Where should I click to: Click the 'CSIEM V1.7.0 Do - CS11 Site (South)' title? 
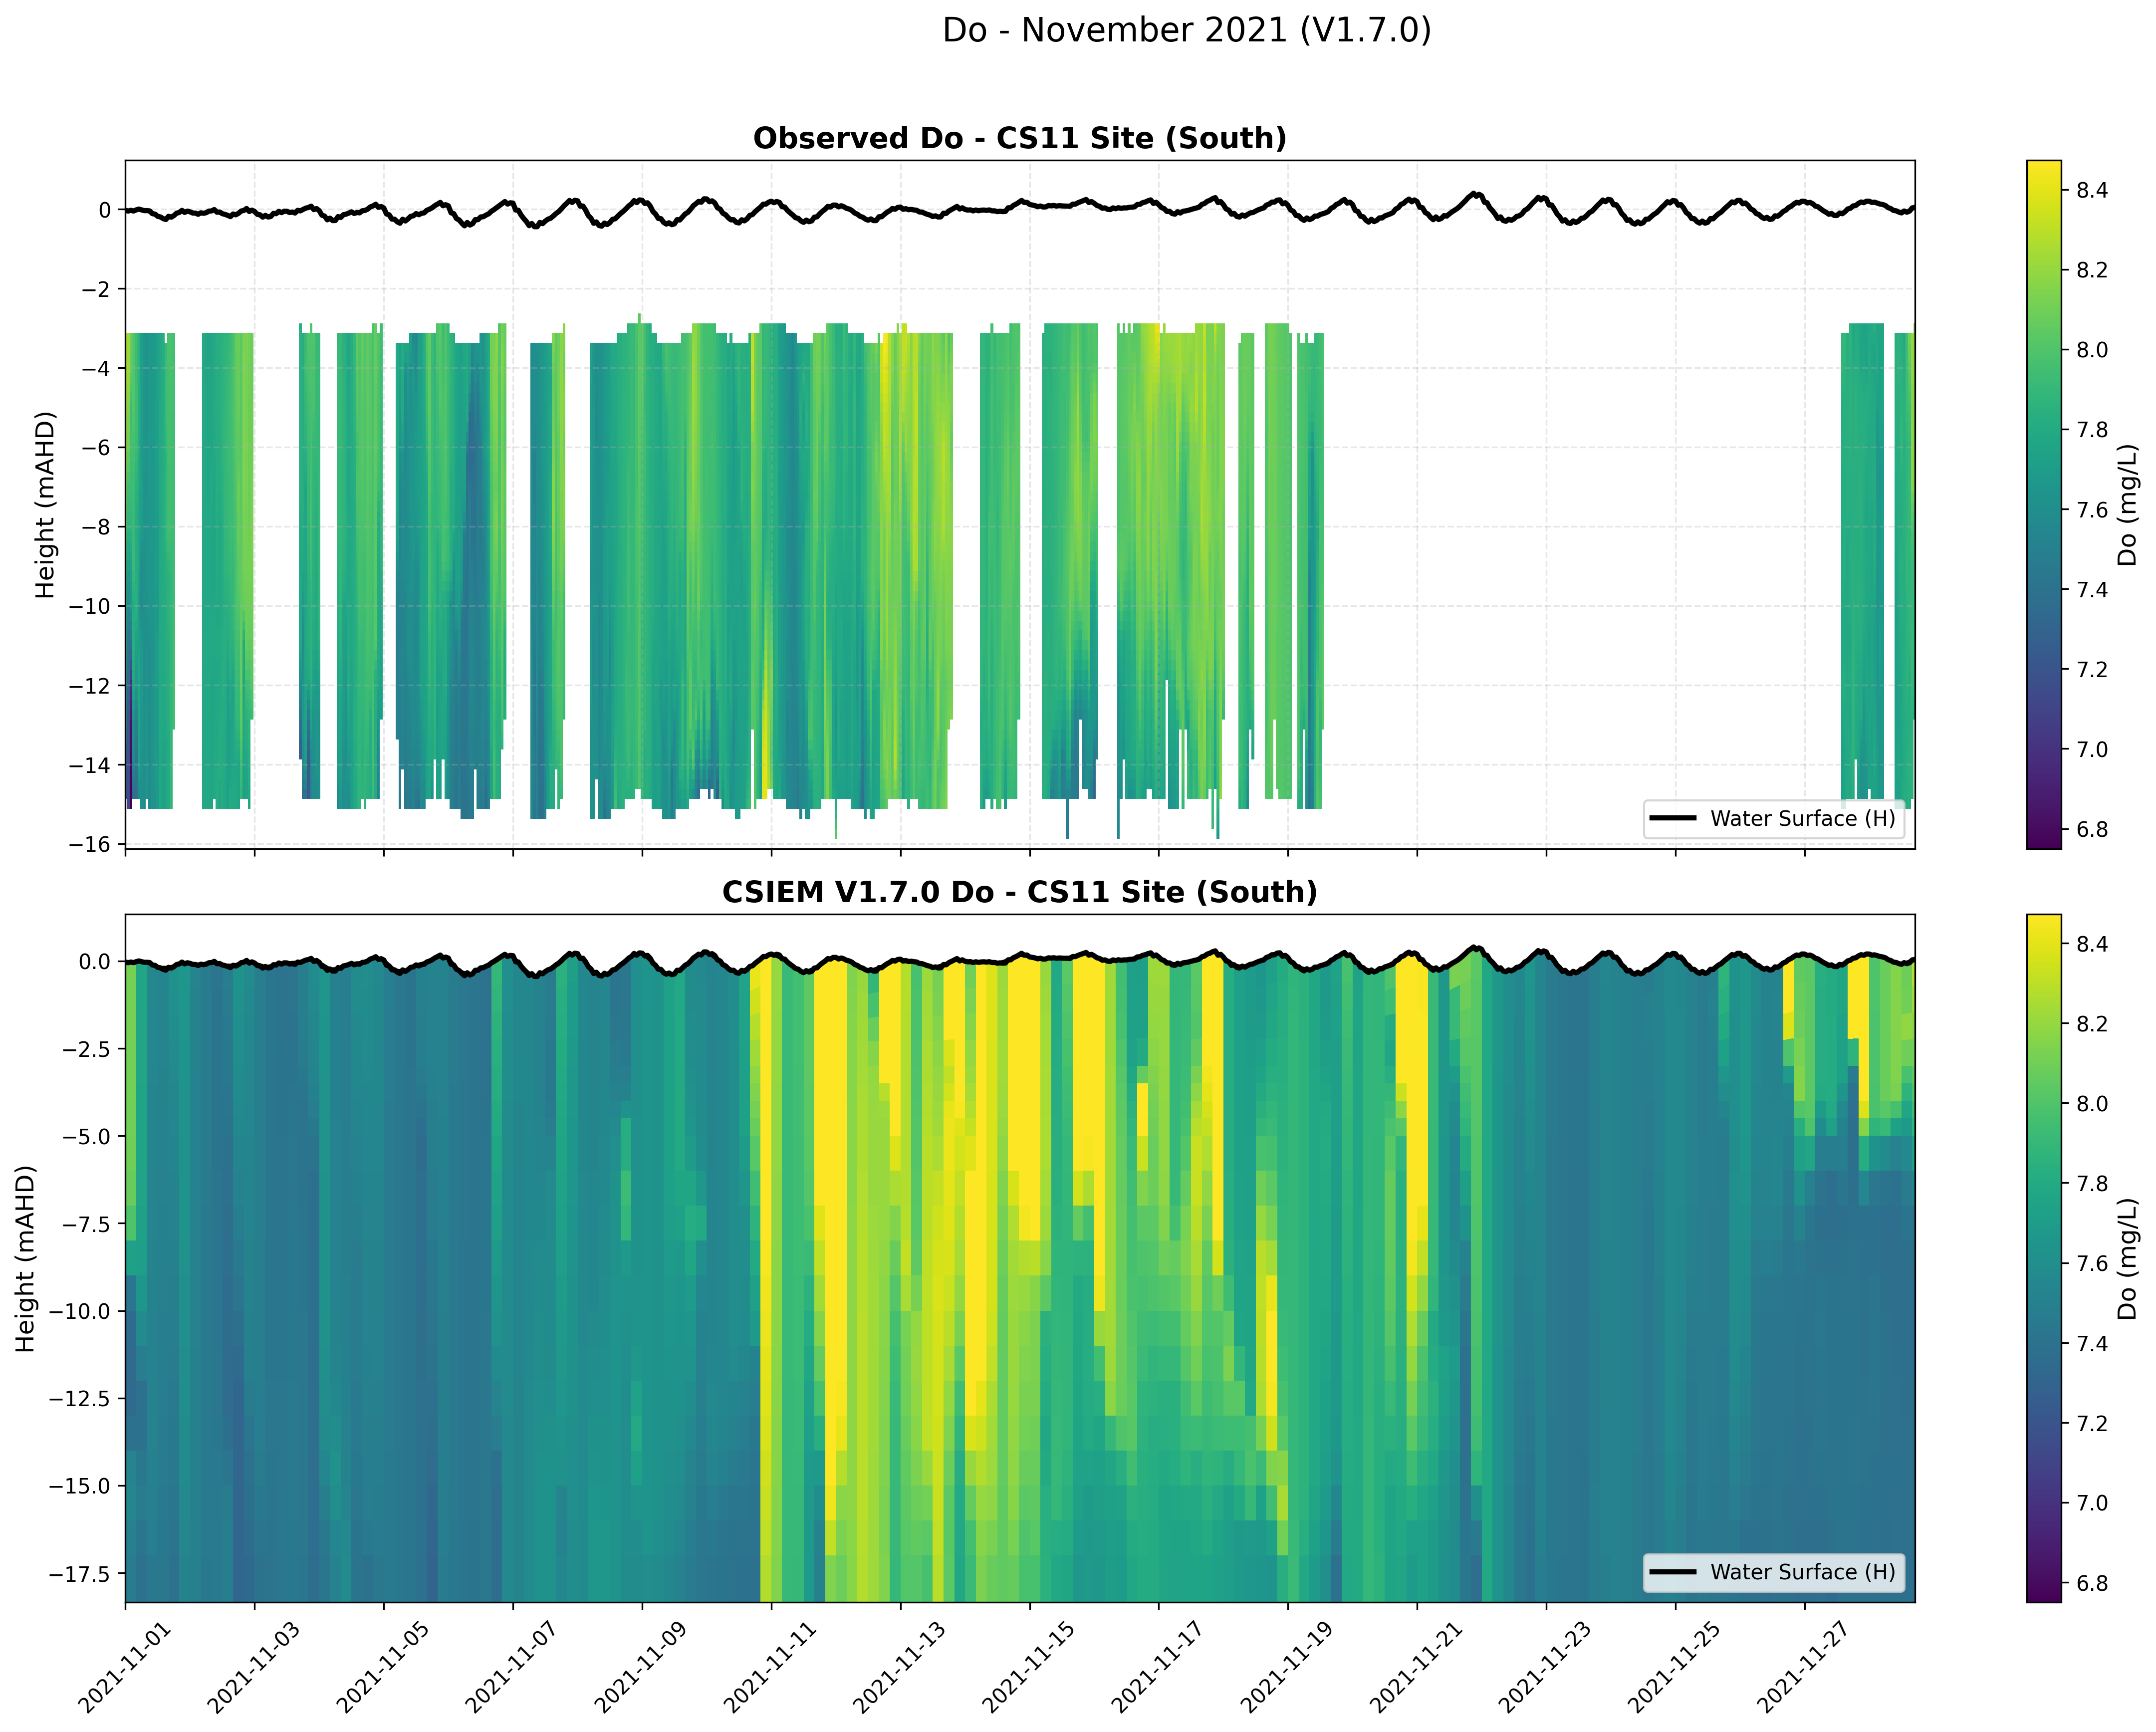pyautogui.click(x=1019, y=891)
